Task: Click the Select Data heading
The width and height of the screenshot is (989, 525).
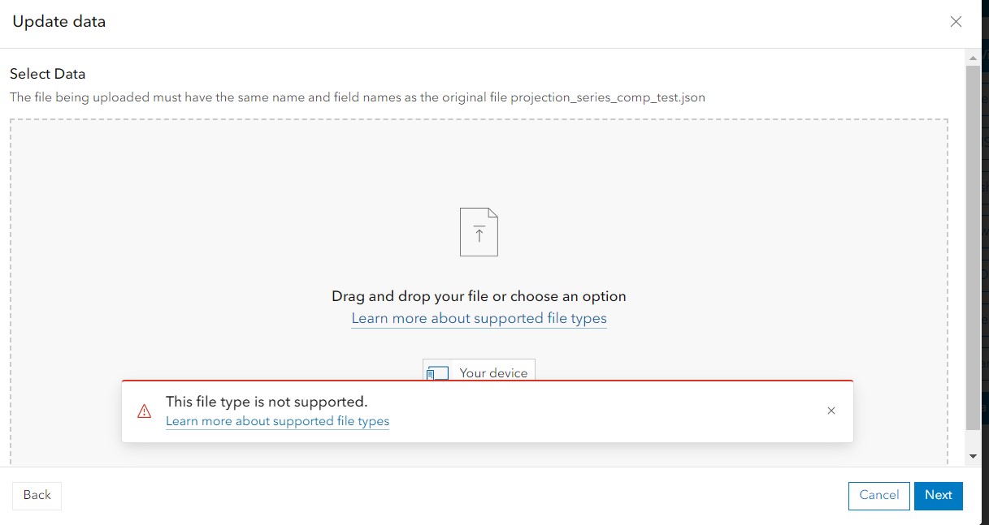Action: coord(47,74)
